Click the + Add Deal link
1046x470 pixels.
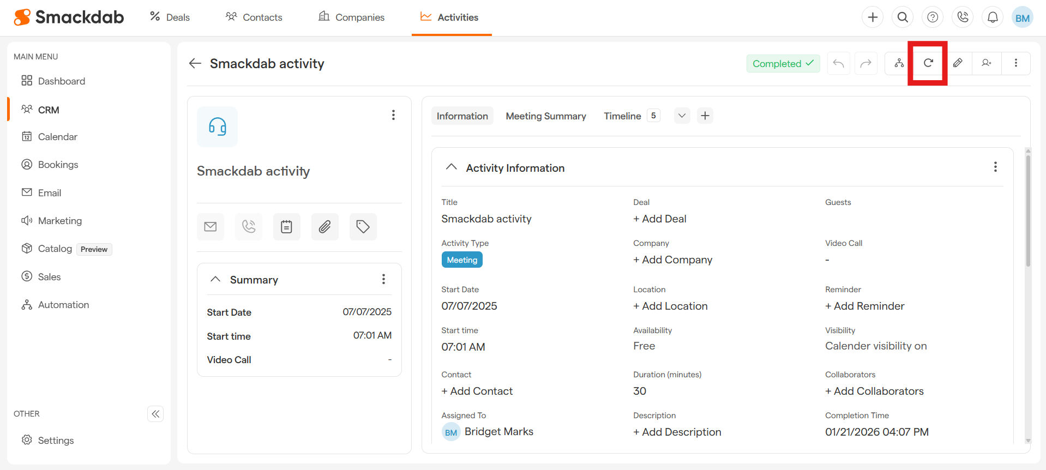(x=659, y=219)
